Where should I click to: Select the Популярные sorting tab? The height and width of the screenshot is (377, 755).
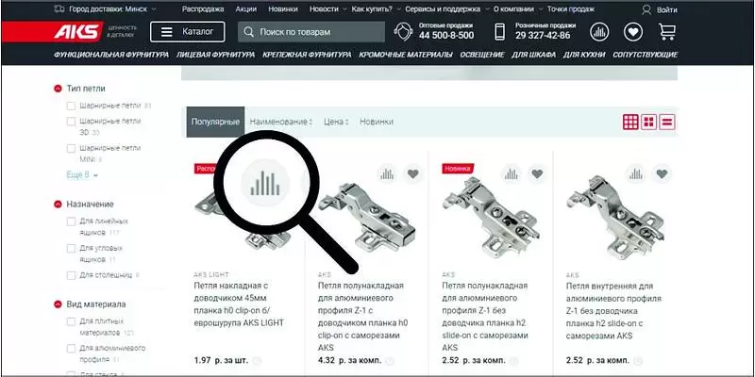point(215,123)
